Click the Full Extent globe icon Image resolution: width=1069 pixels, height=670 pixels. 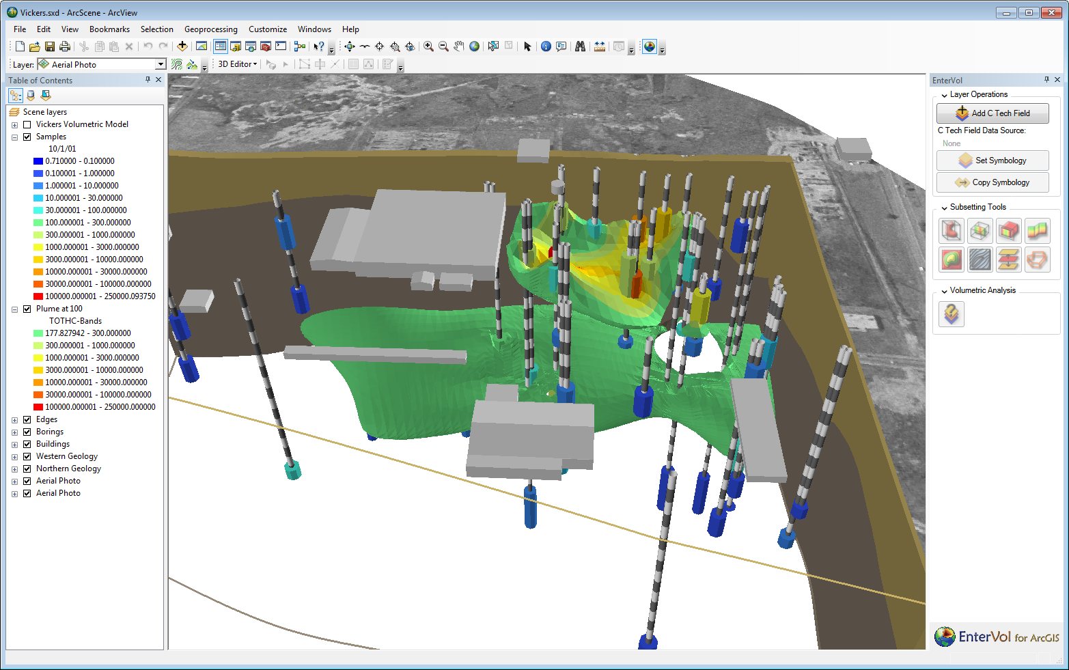474,46
